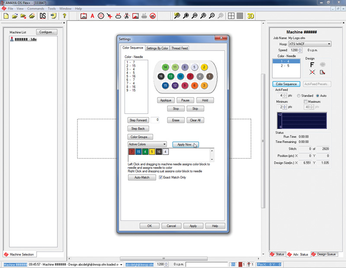
Task: Click the magnifier with plus sign
Action: point(186,16)
